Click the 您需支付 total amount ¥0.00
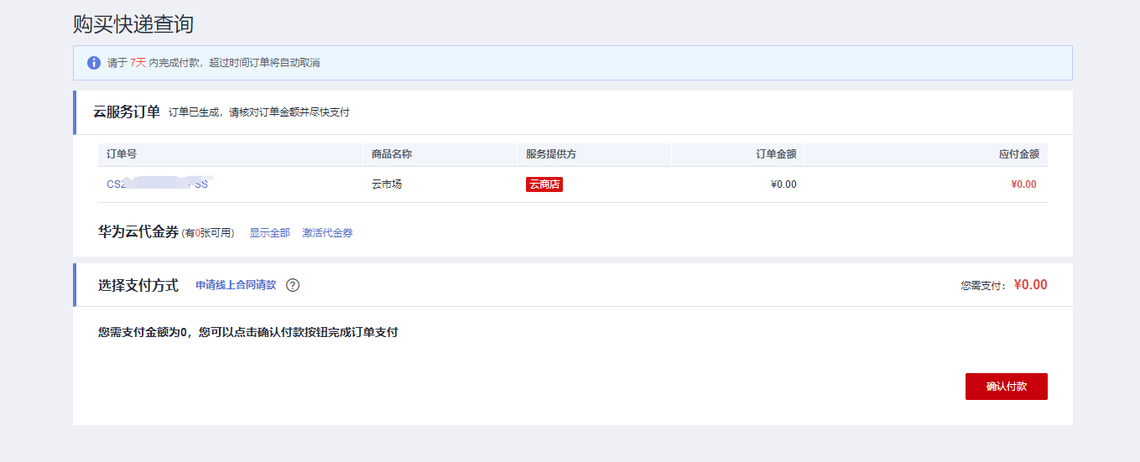This screenshot has height=462, width=1140. tap(1030, 285)
